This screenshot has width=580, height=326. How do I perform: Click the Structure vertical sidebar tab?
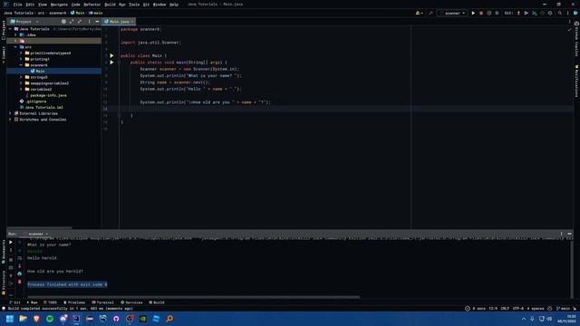4,283
